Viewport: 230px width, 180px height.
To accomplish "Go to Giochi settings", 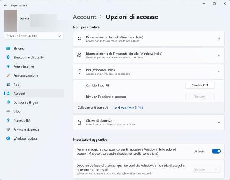I will [34, 111].
